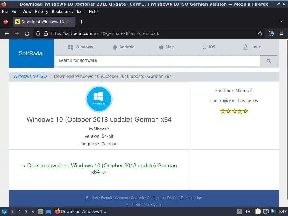Viewport: 288px width, 216px height.
Task: Open the volume speaker tray icon
Action: [x=247, y=211]
